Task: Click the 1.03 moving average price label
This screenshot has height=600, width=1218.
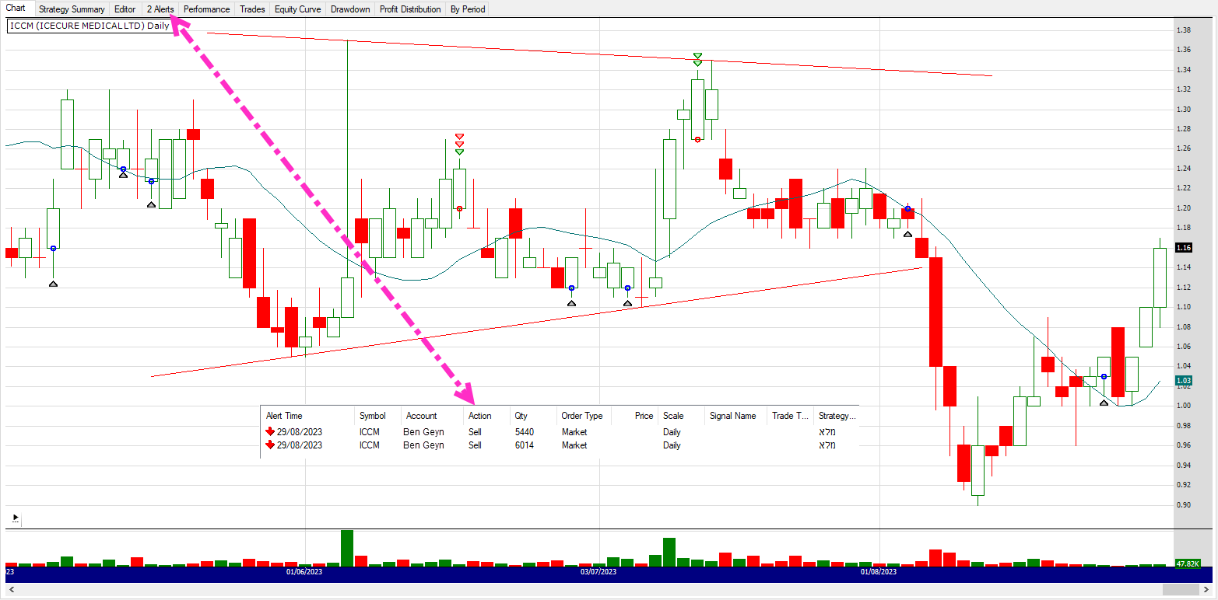Action: 1184,380
